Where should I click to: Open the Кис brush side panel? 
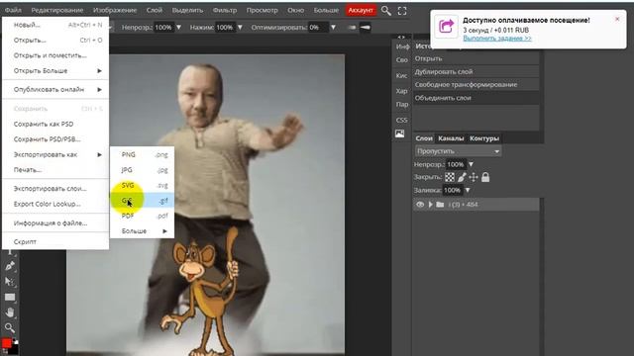(401, 75)
